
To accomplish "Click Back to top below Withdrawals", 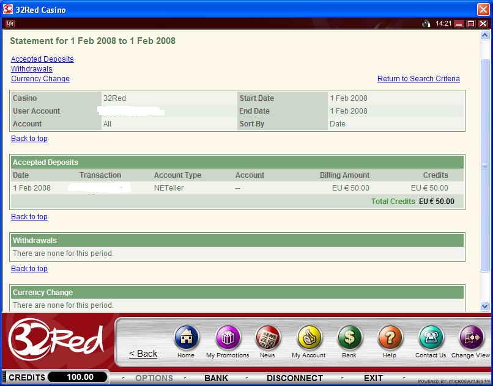I will click(x=29, y=269).
